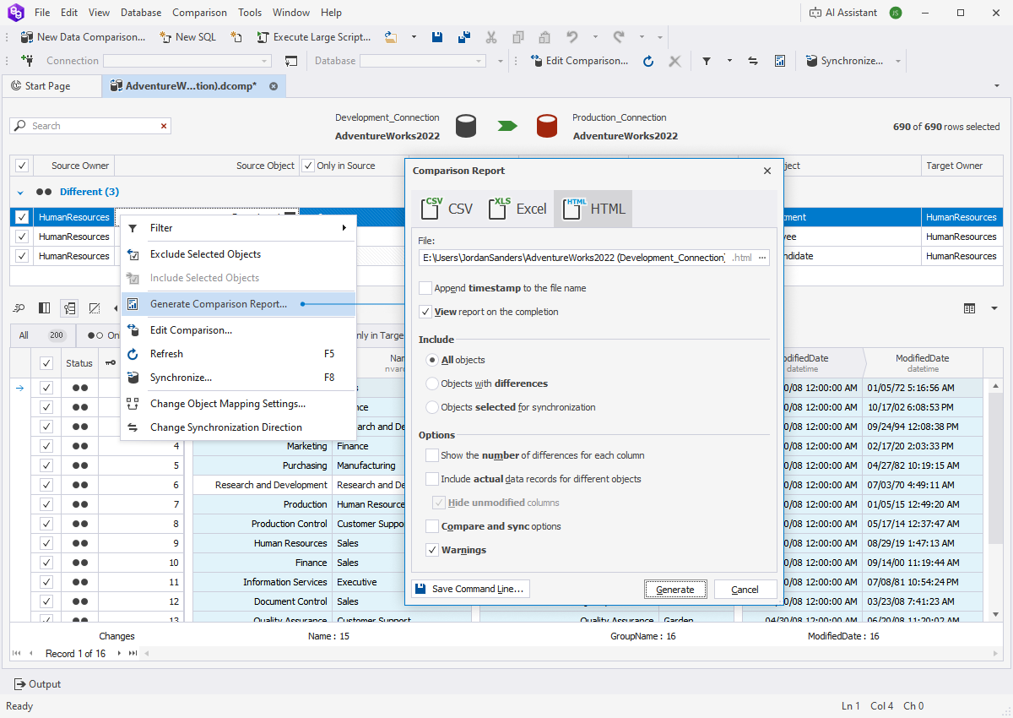Open the Database dropdown
Image resolution: width=1013 pixels, height=718 pixels.
click(x=479, y=61)
